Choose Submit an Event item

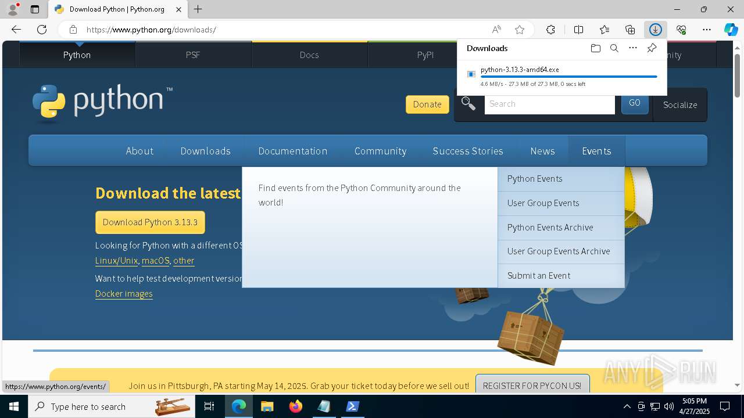(x=561, y=276)
